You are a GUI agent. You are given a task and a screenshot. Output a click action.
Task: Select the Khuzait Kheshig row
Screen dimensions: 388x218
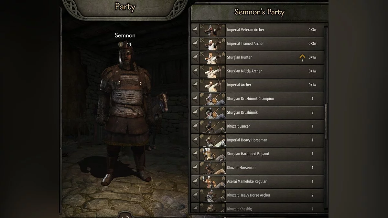[257, 208]
